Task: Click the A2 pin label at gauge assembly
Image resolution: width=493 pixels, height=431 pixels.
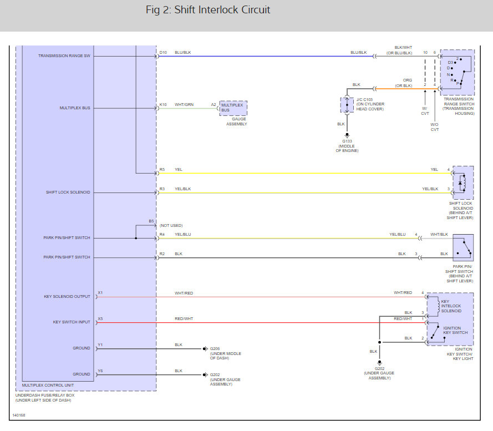Action: click(x=214, y=104)
